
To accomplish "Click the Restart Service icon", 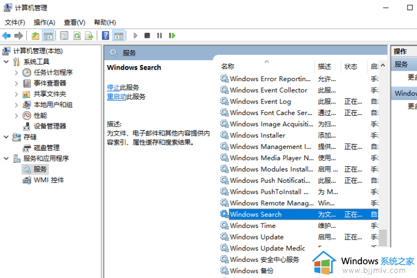I will coord(172,36).
